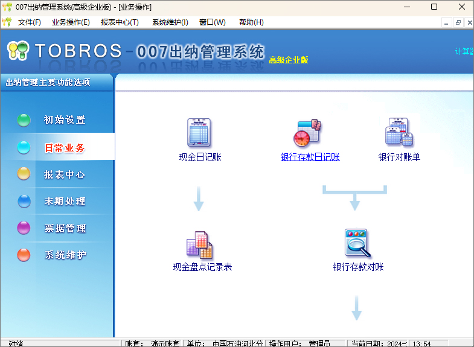This screenshot has height=347, width=474.
Task: Click the 银行存款对账 text link
Action: [x=358, y=267]
